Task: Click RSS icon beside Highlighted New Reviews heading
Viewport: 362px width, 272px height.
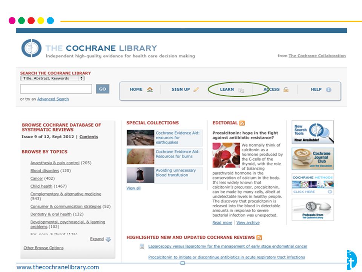Action: 259,238
